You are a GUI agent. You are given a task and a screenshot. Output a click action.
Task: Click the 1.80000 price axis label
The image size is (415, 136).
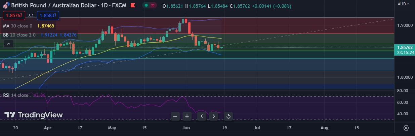(404, 77)
